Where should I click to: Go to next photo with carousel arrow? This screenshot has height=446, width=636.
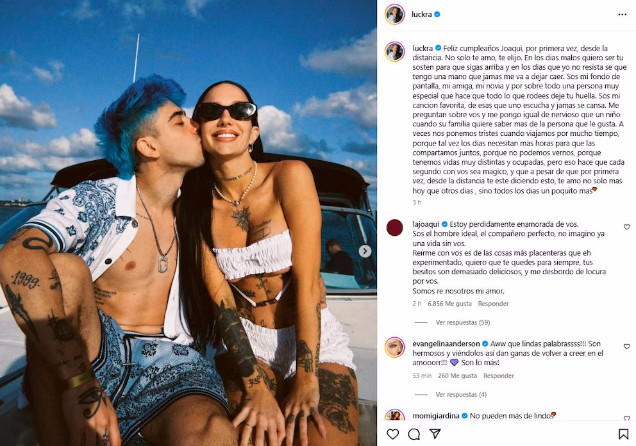pos(365,251)
